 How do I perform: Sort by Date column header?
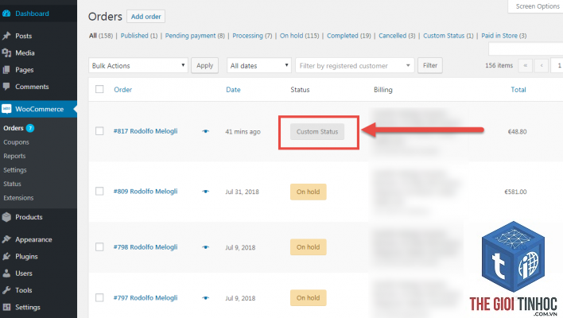click(x=233, y=90)
